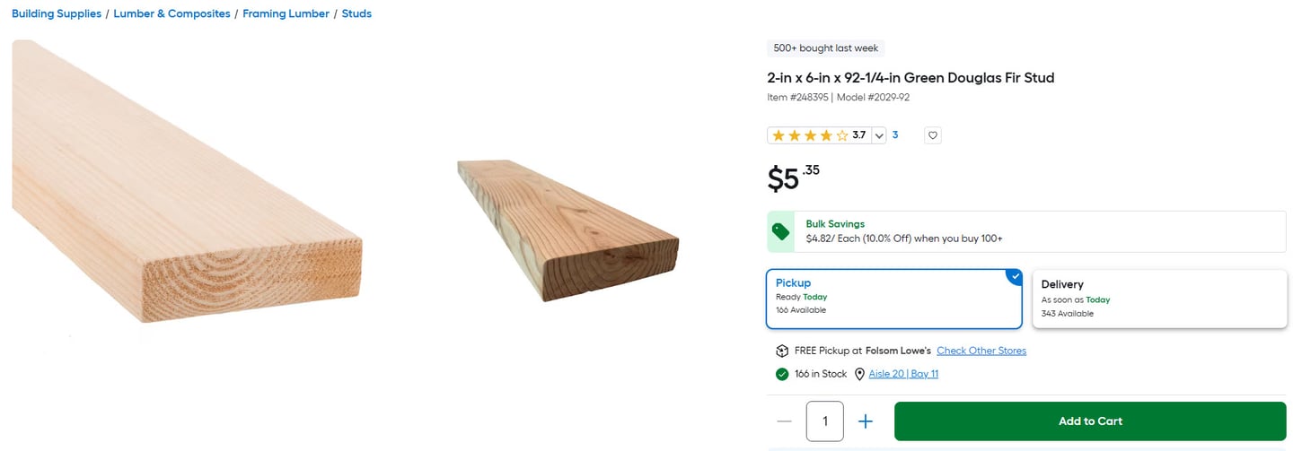Viewport: 1293px width, 451px height.
Task: Go to Building Supplies breadcrumb
Action: point(57,13)
